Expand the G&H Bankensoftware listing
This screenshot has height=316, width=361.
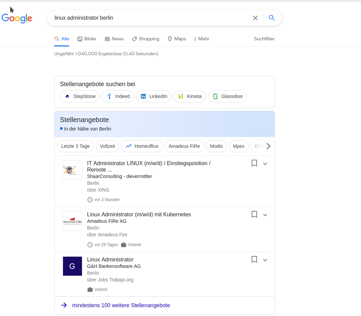265,260
